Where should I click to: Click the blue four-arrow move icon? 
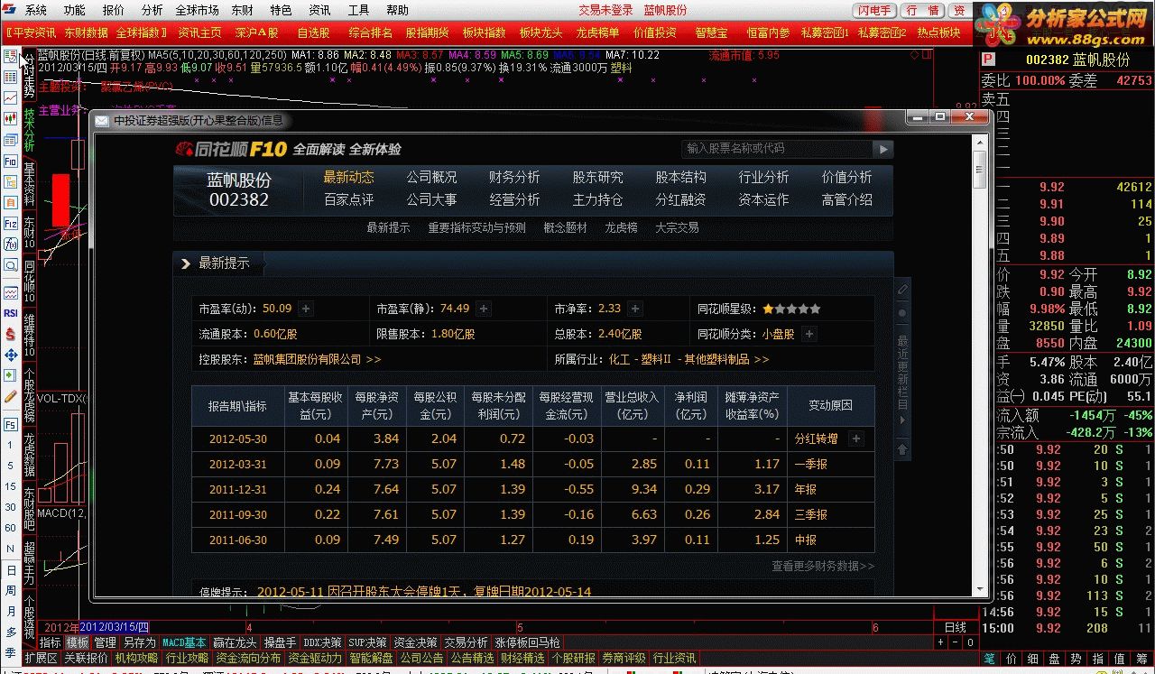[x=10, y=355]
